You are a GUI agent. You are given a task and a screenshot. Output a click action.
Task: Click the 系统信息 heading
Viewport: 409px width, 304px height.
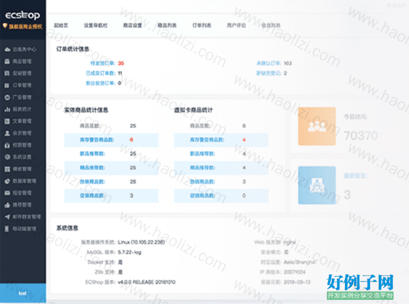pyautogui.click(x=67, y=228)
